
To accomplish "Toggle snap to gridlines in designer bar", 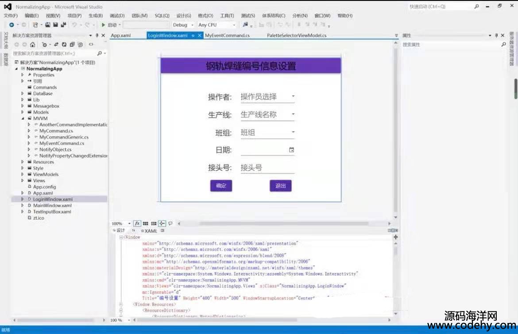I will pyautogui.click(x=154, y=224).
